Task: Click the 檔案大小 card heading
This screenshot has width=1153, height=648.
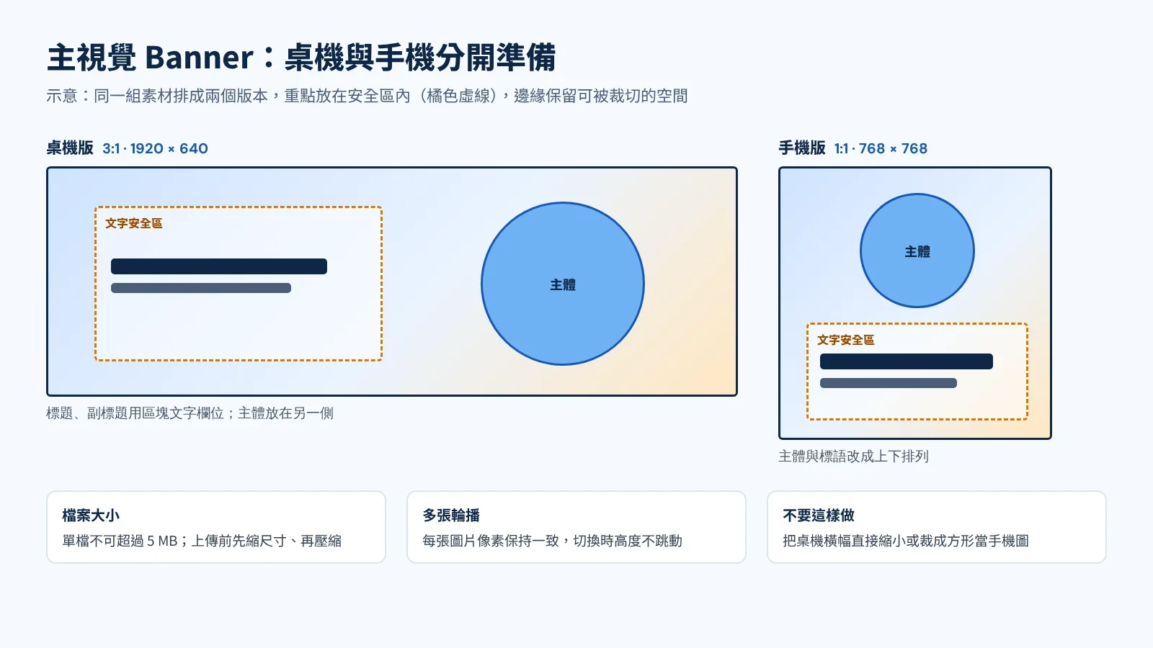Action: pos(91,516)
